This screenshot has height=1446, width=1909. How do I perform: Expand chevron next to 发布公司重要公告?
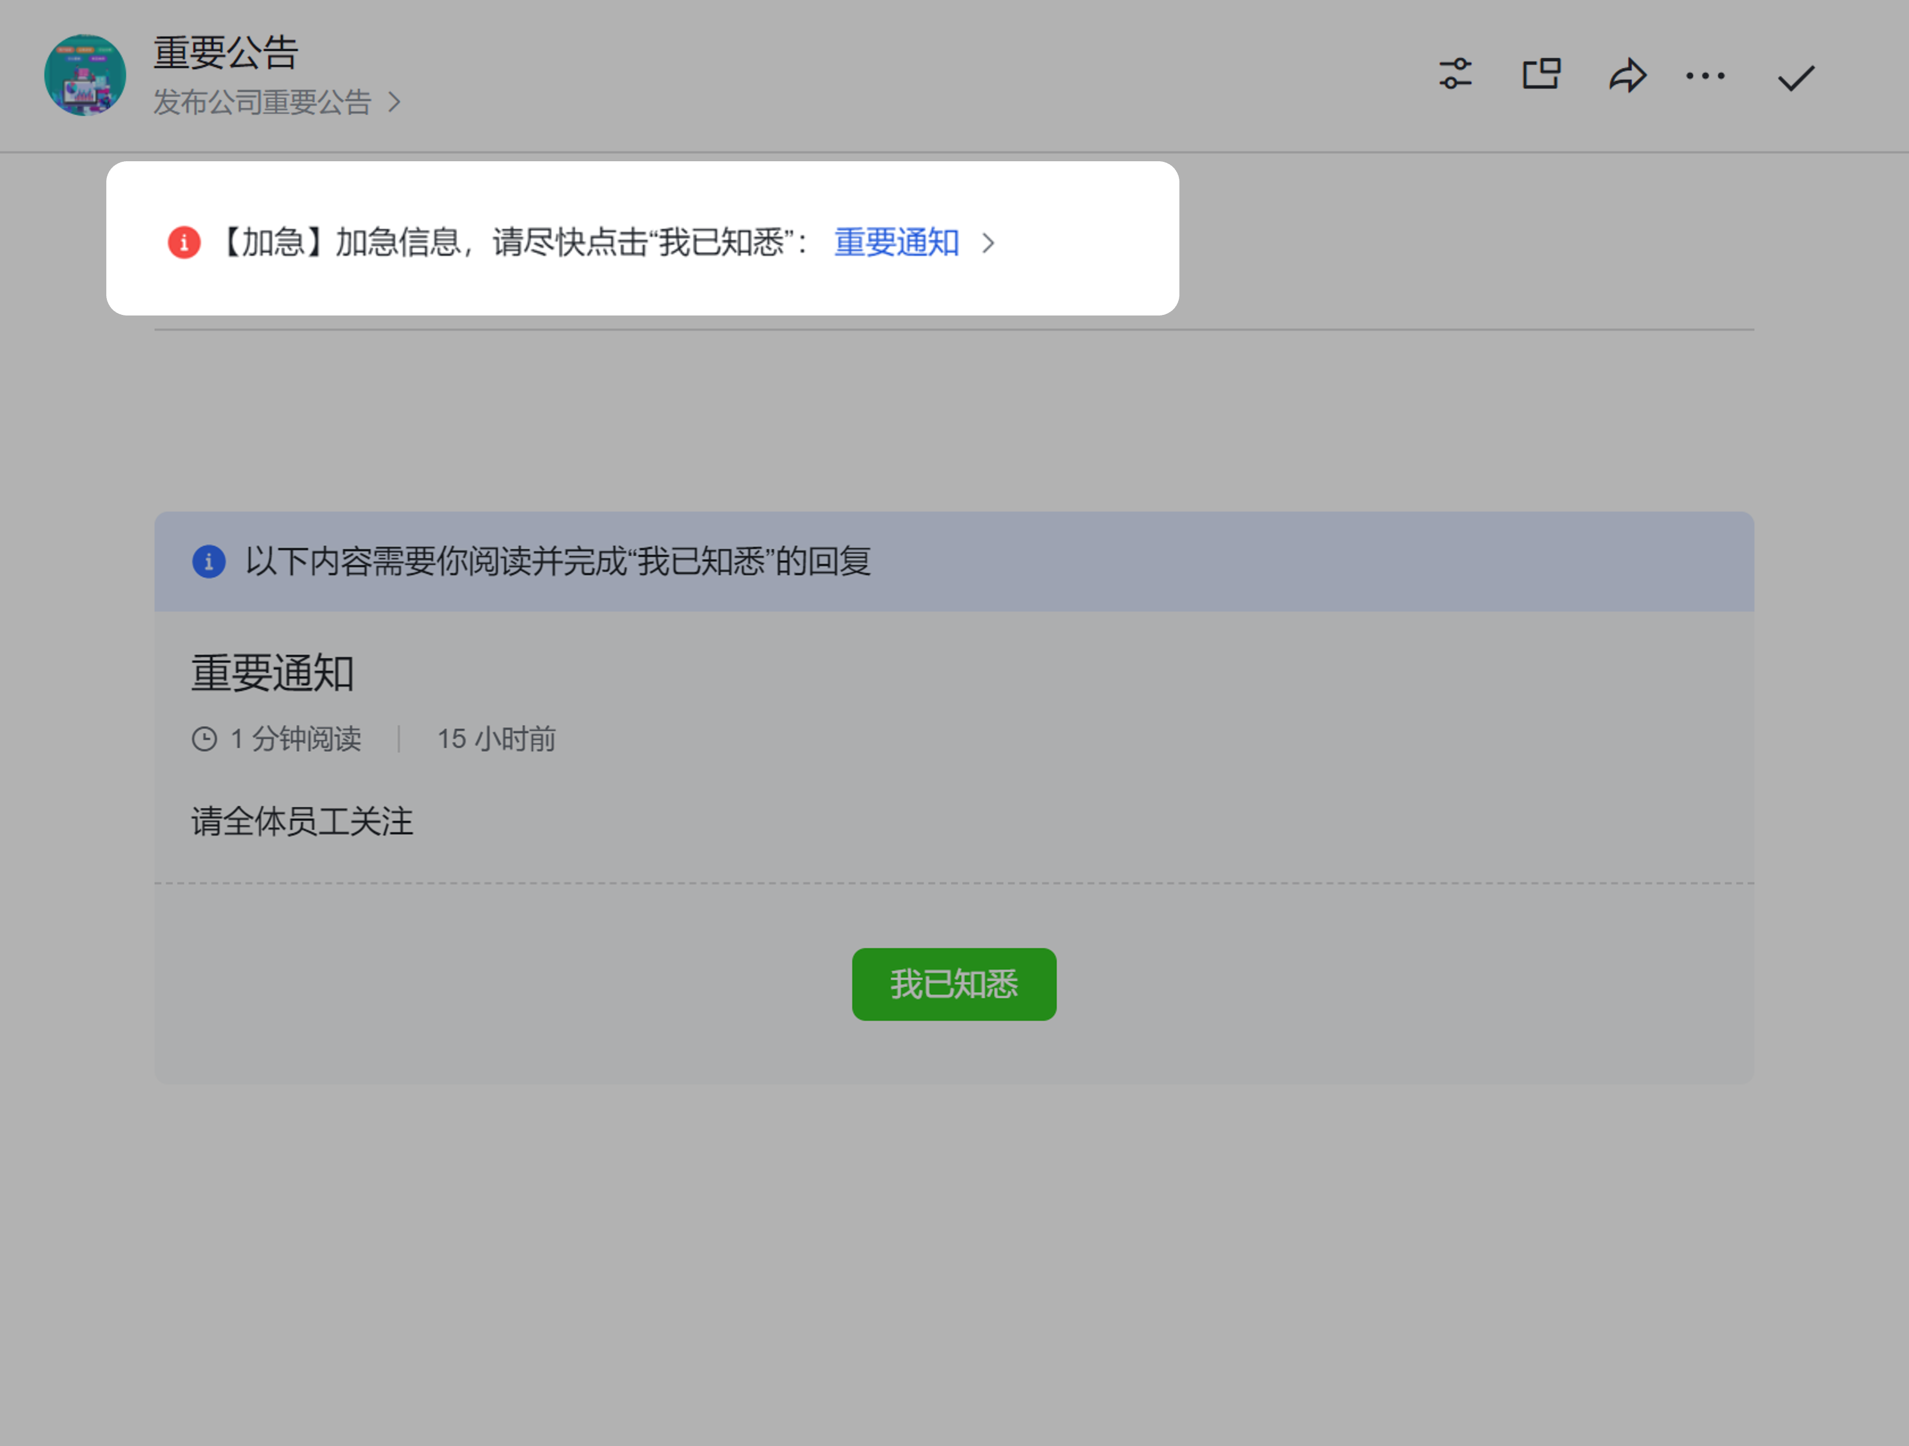(394, 103)
